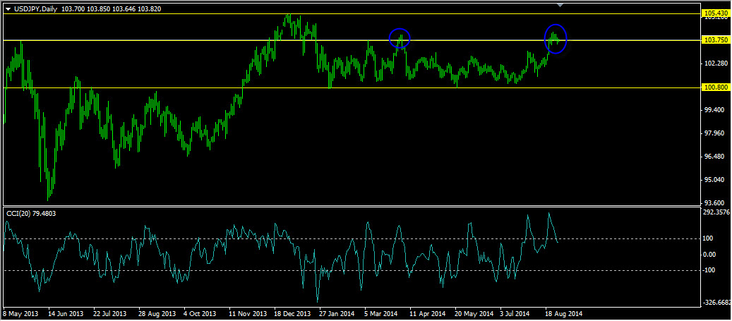Click the CCI(20) indicator label
The height and width of the screenshot is (321, 732).
click(20, 213)
